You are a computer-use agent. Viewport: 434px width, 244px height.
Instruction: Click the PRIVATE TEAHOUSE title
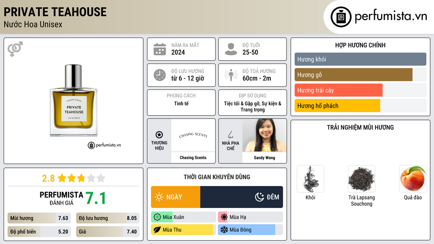55,12
